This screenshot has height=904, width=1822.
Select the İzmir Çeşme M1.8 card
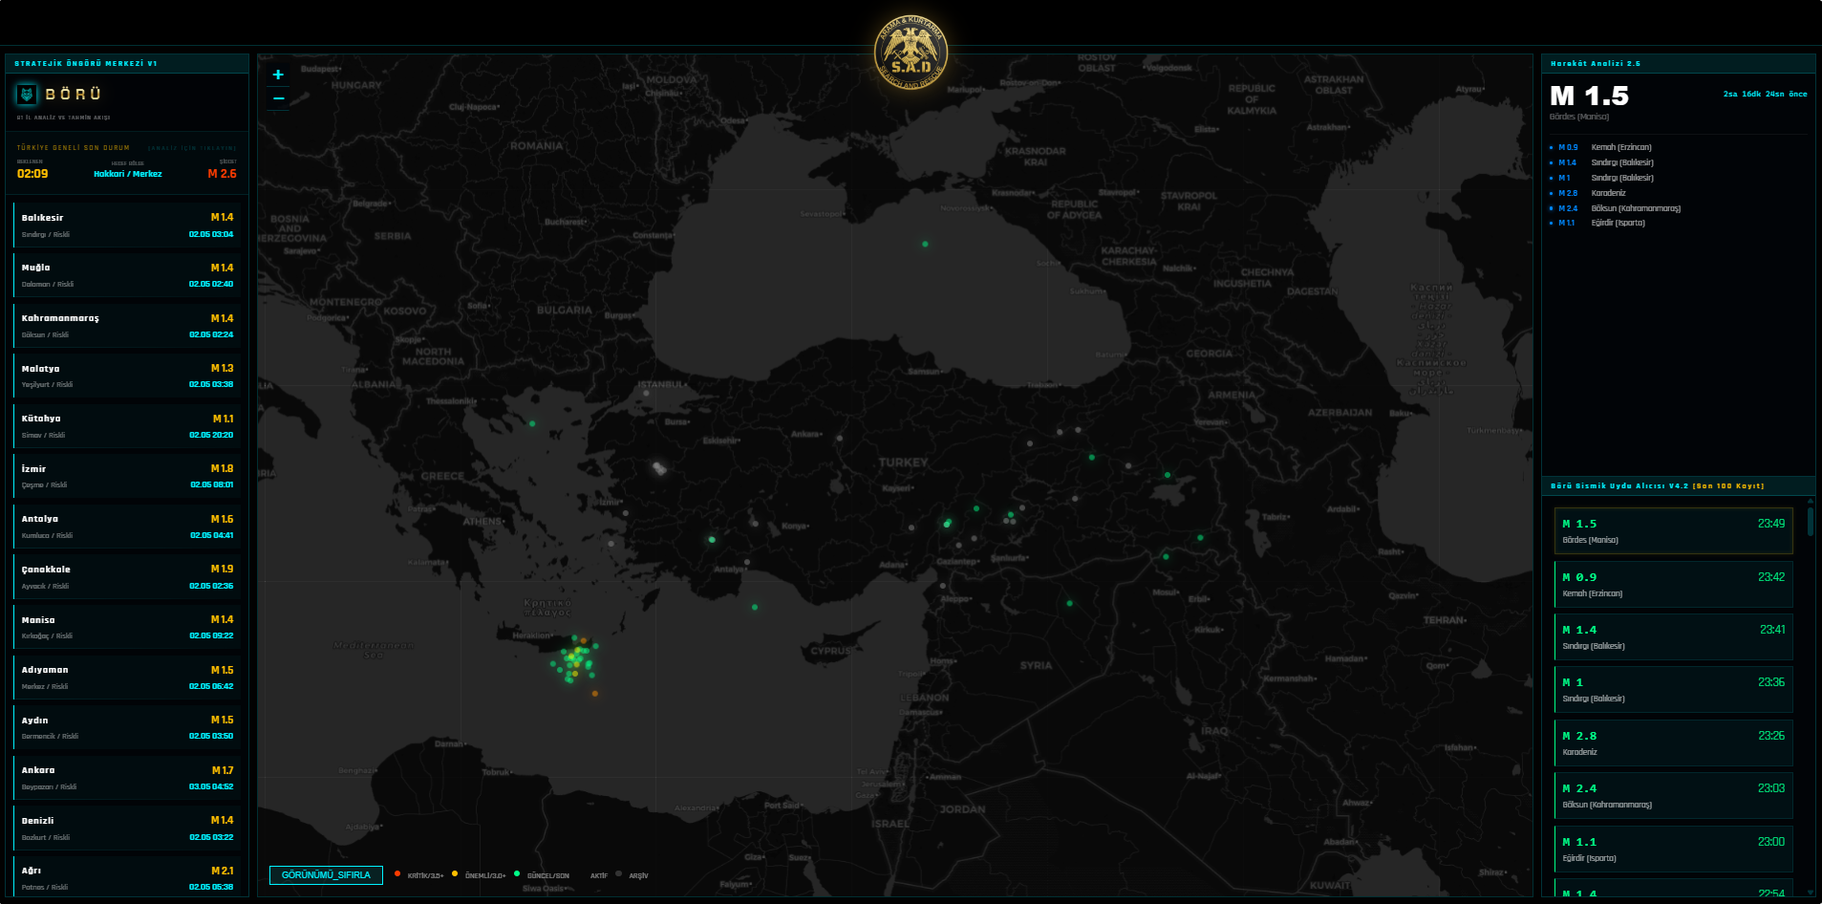pyautogui.click(x=127, y=476)
